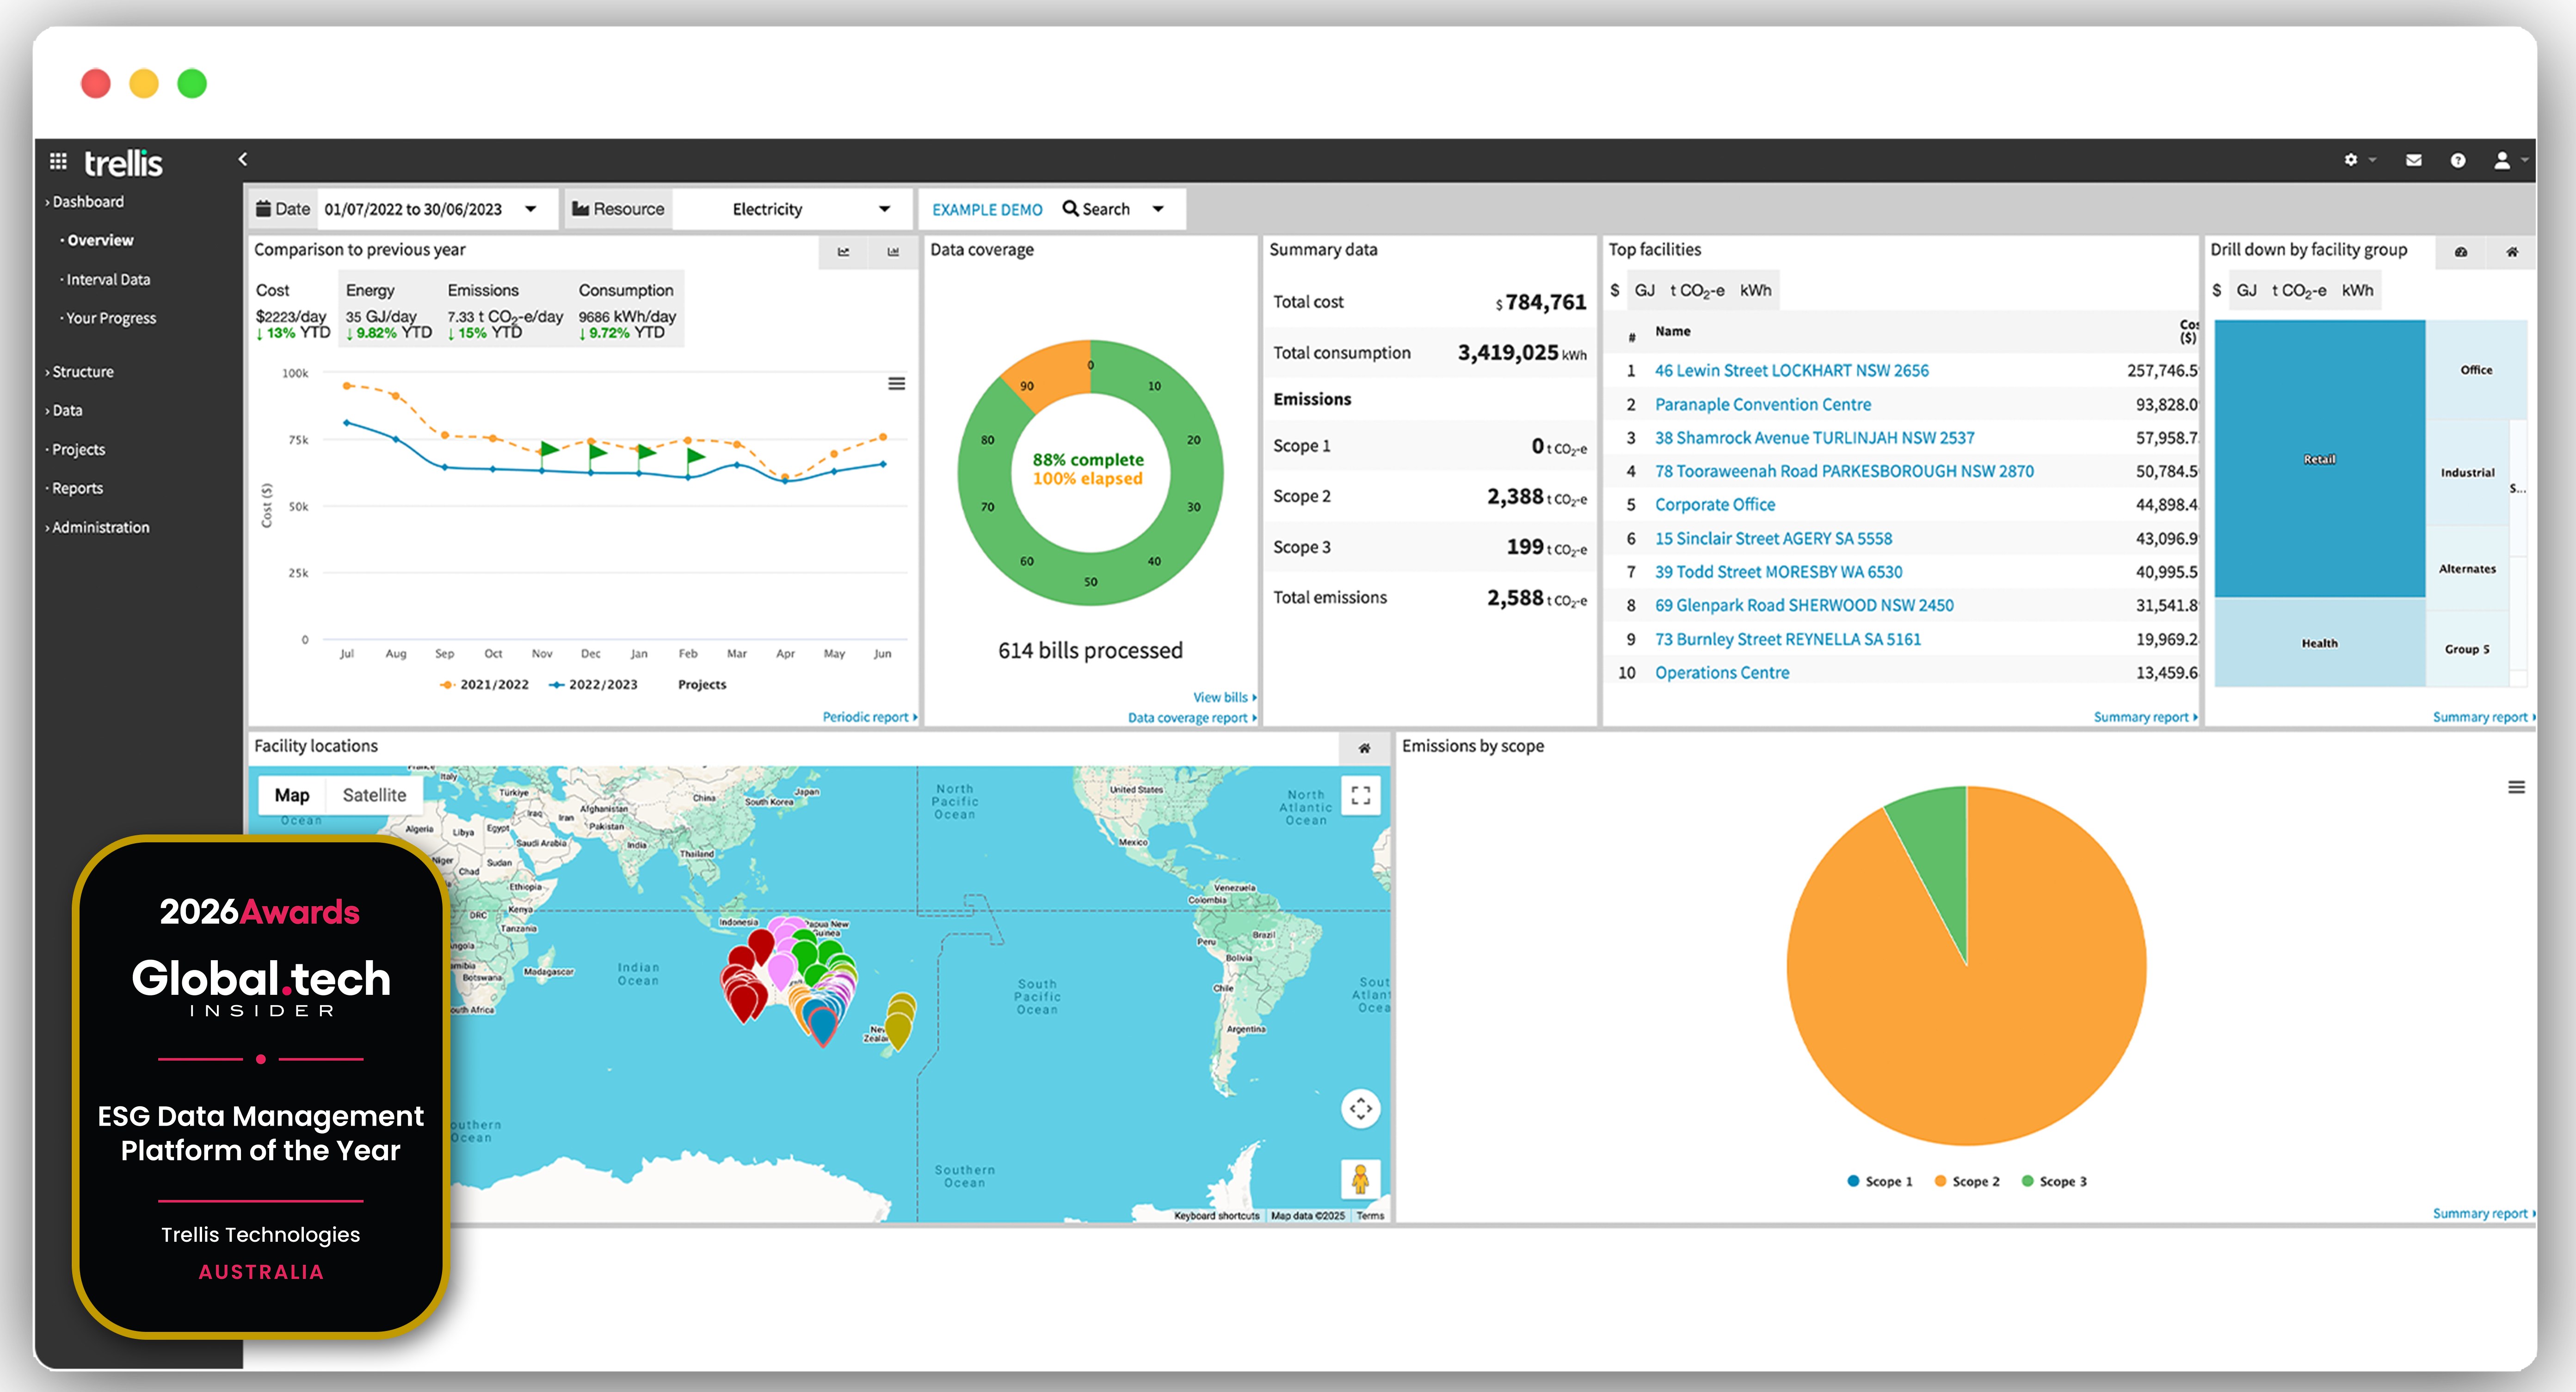Open the user profile icon menu
This screenshot has height=1392, width=2576.
pyautogui.click(x=2502, y=160)
